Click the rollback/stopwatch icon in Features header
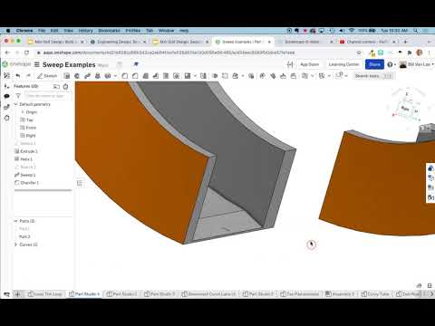 click(x=65, y=87)
